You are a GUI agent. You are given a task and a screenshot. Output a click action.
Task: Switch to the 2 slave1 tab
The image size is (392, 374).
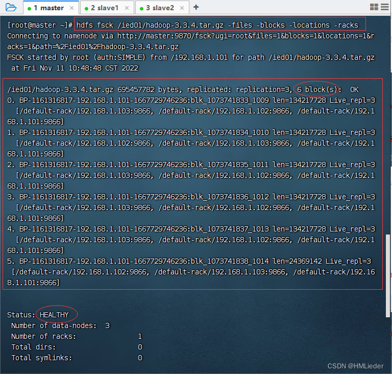point(107,8)
